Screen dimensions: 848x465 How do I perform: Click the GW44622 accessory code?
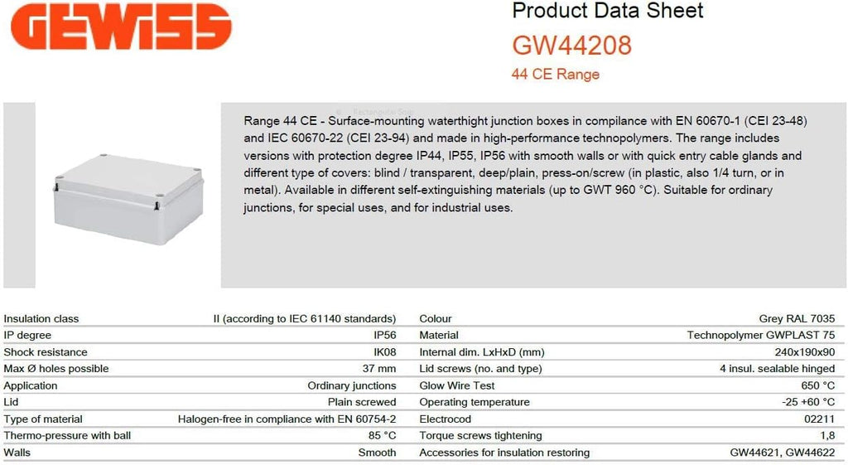point(811,453)
